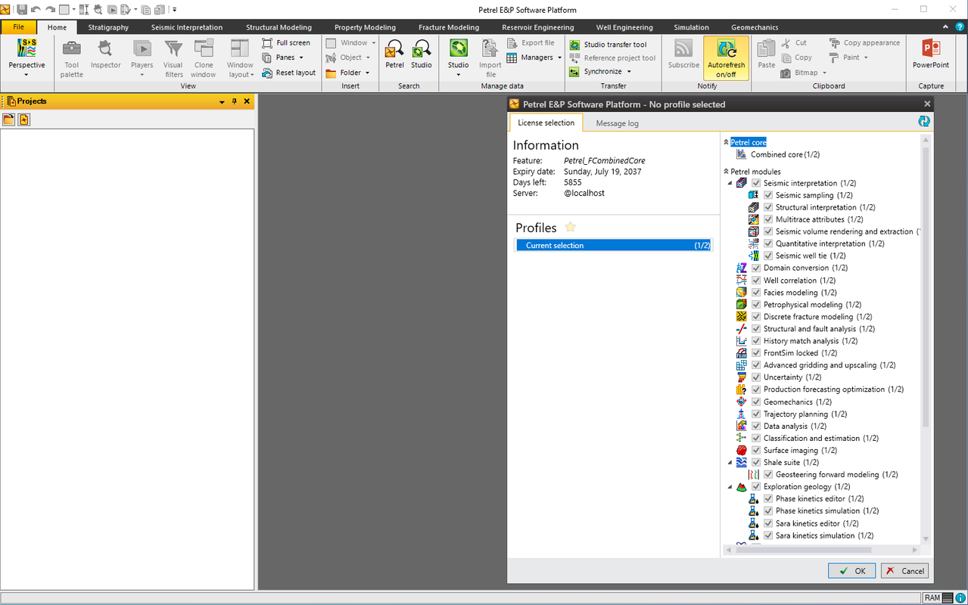Click the Profiles star icon
The width and height of the screenshot is (968, 605).
pos(571,227)
